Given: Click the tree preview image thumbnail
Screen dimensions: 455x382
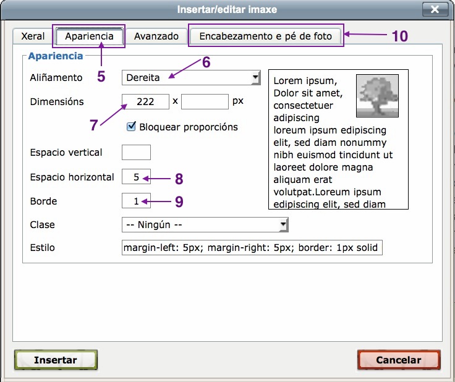Looking at the screenshot, I should pyautogui.click(x=377, y=96).
